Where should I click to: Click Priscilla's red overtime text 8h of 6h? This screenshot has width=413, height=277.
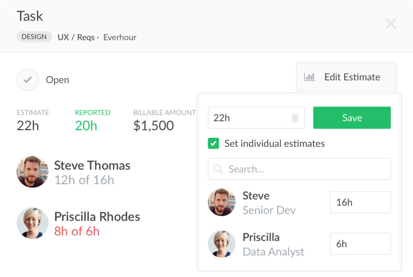pyautogui.click(x=77, y=231)
